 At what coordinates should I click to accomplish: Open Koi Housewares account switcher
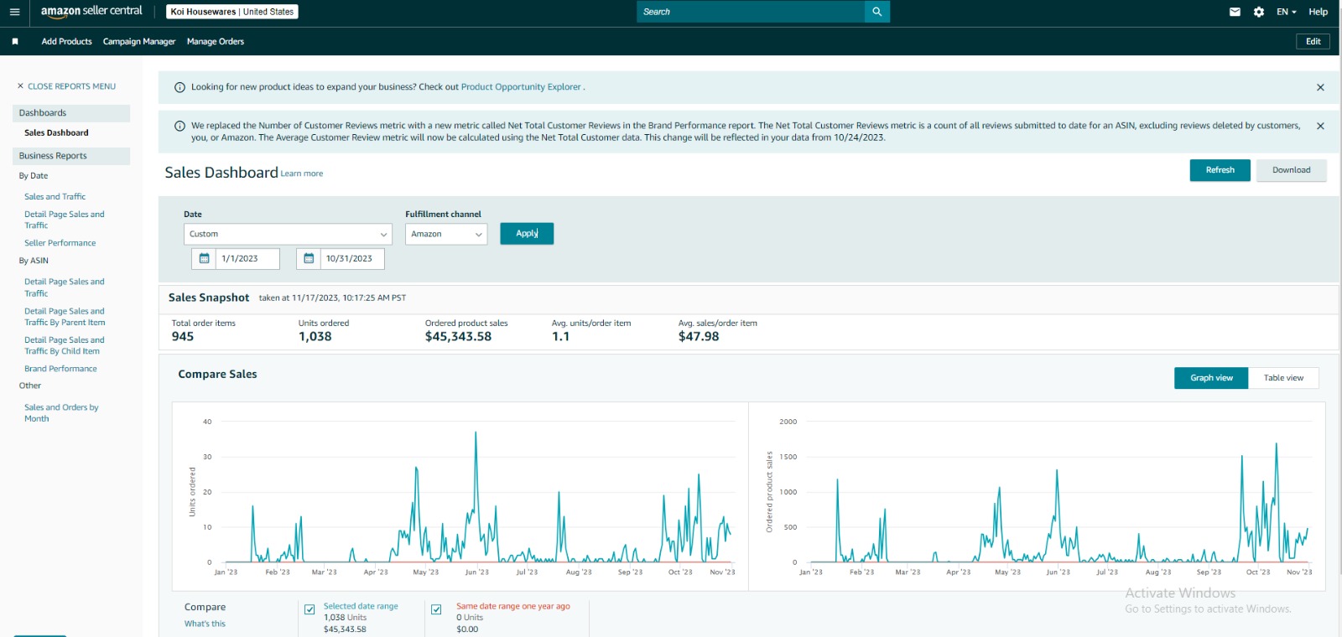pos(232,12)
